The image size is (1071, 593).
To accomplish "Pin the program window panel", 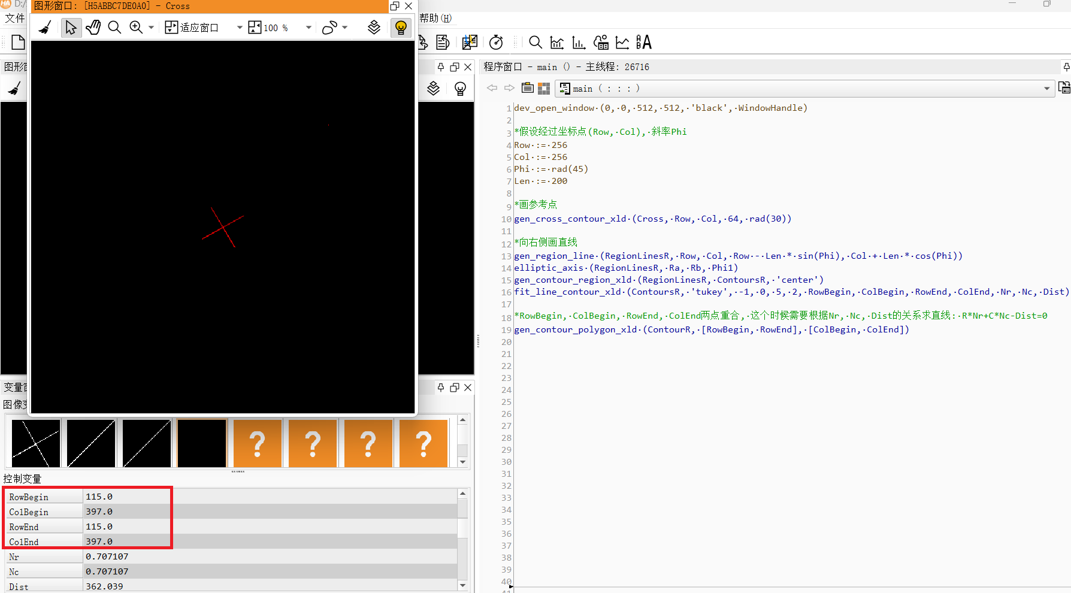I will [1066, 67].
